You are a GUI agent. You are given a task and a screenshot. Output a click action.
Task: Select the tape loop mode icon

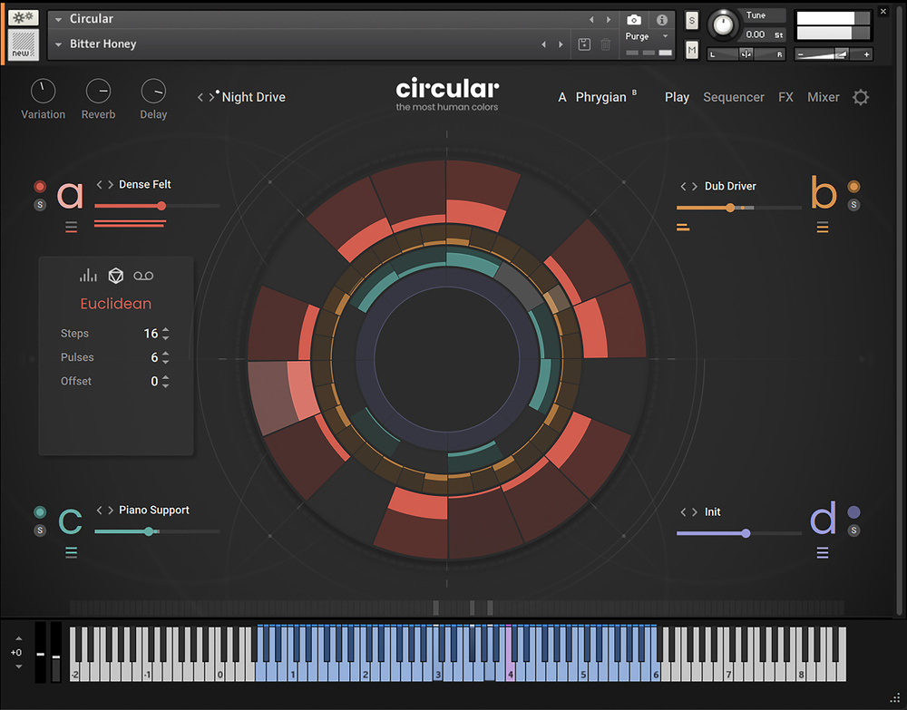pos(143,276)
